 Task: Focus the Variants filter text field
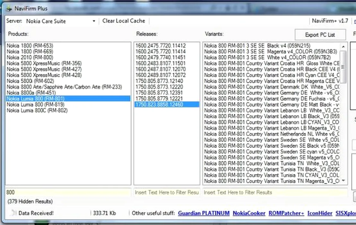pyautogui.click(x=275, y=193)
